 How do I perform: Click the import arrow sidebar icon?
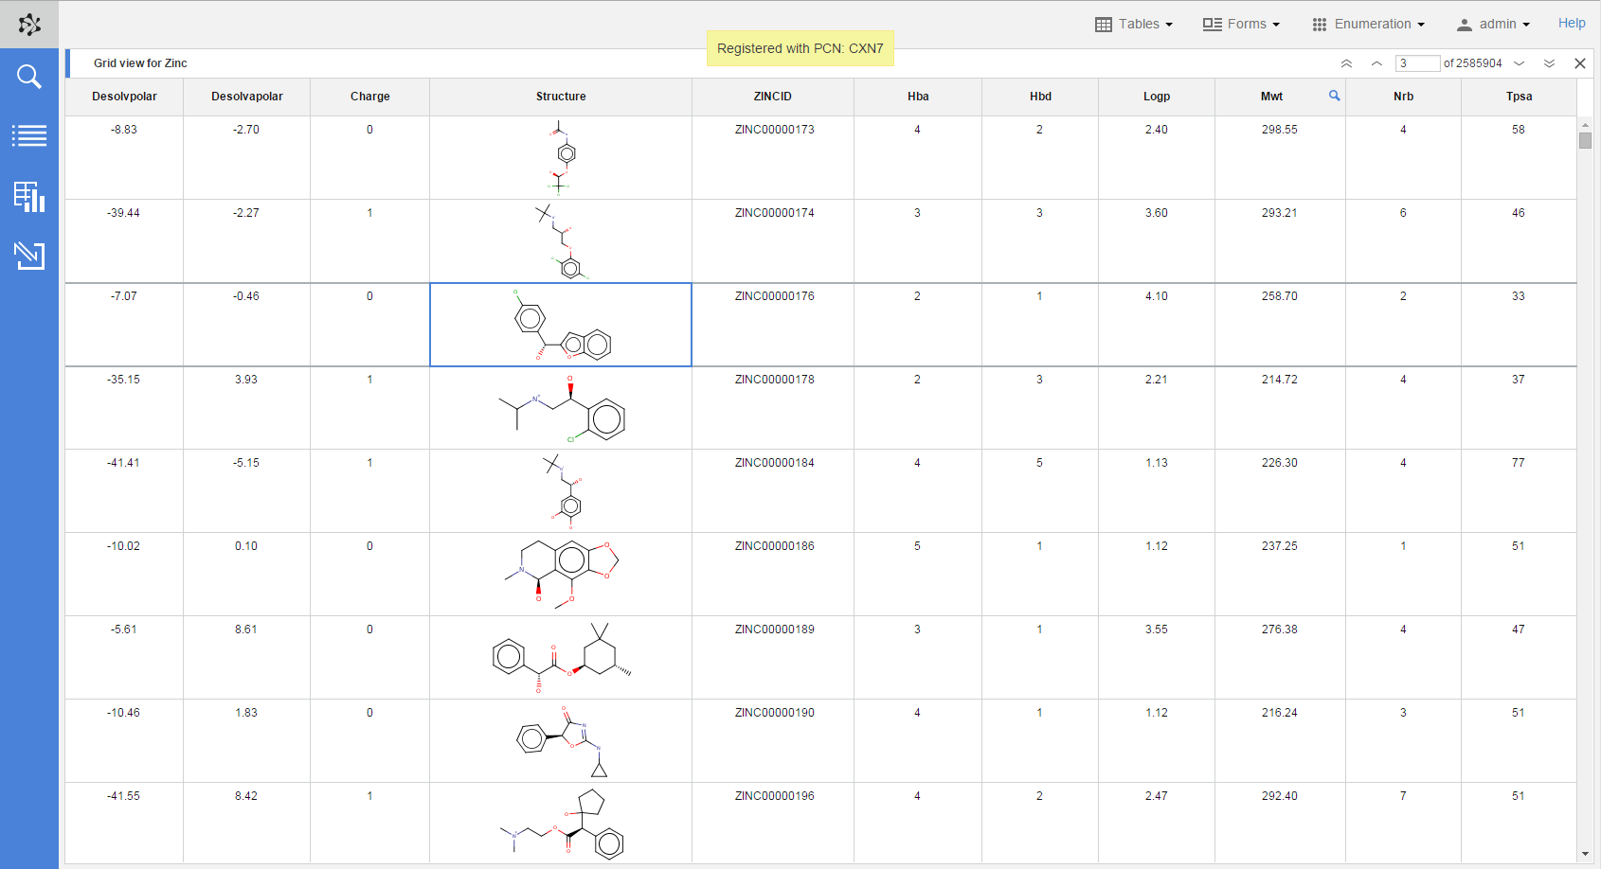coord(29,255)
